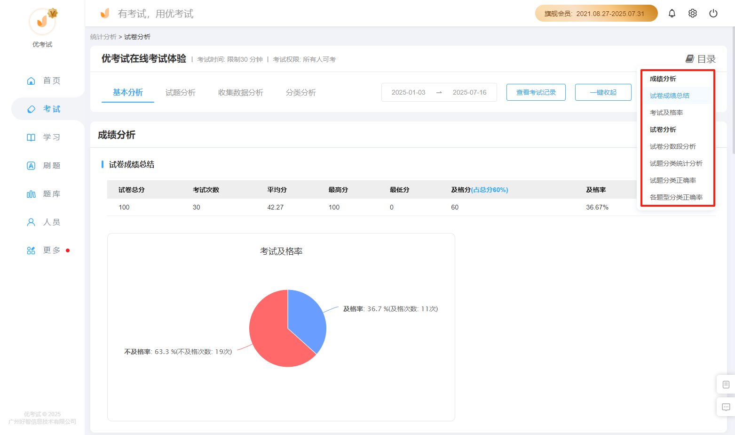The height and width of the screenshot is (435, 735).
Task: Open the 刷题 practice sidebar item
Action: click(43, 165)
